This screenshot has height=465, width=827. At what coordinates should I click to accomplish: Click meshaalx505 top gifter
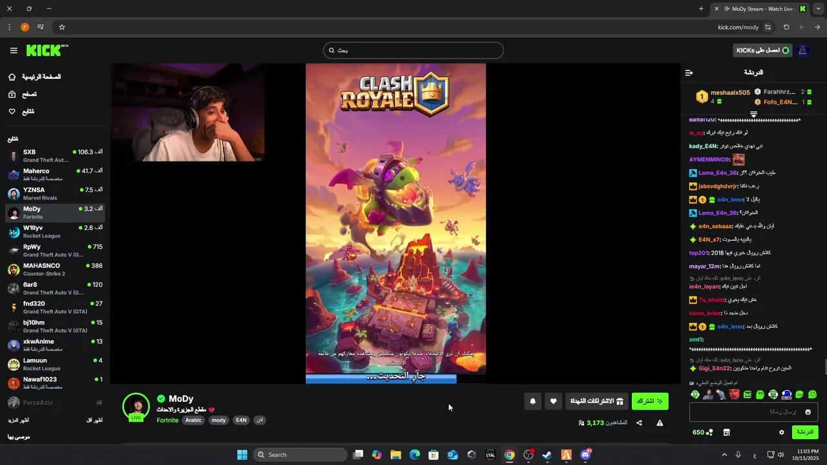click(730, 93)
